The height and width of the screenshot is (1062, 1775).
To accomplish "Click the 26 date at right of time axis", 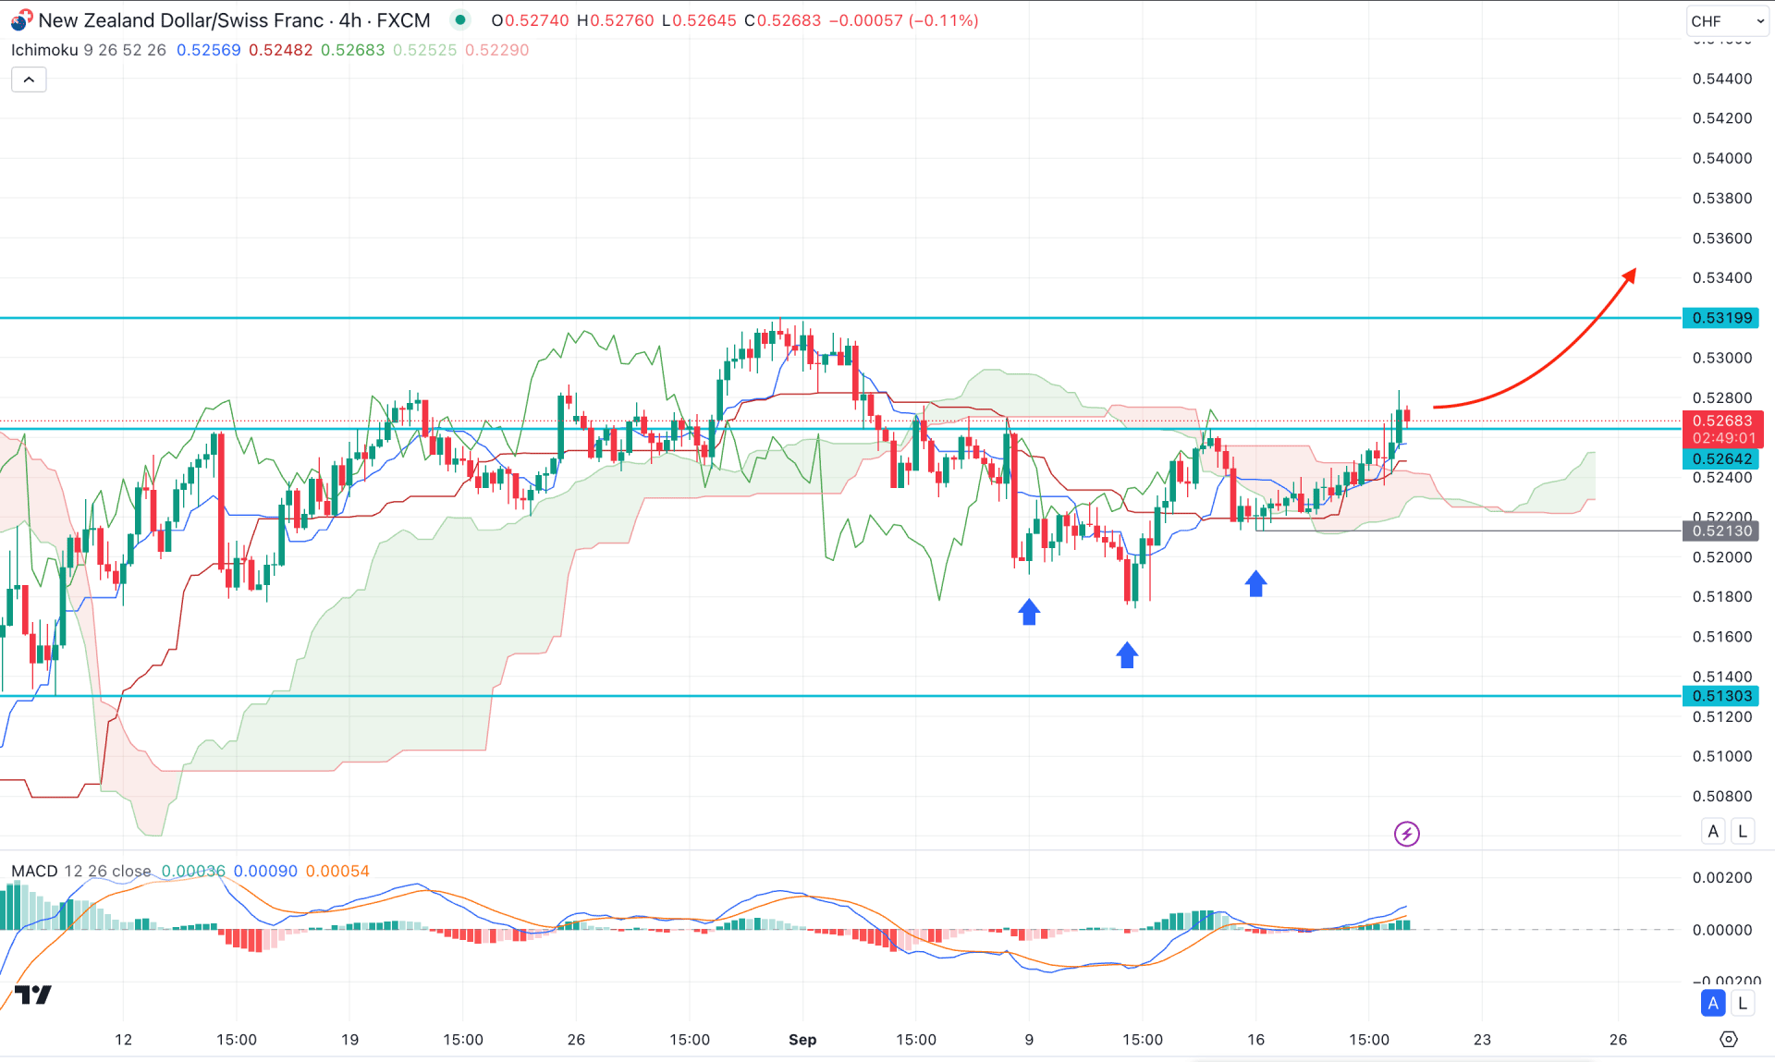I will (1618, 1040).
